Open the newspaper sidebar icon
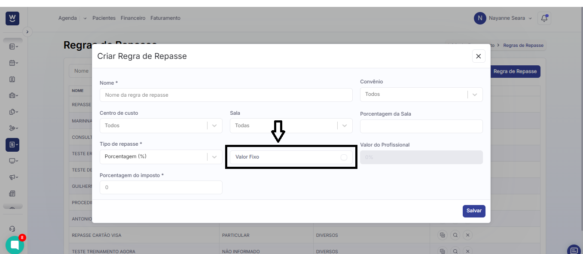This screenshot has height=254, width=583. [12, 194]
